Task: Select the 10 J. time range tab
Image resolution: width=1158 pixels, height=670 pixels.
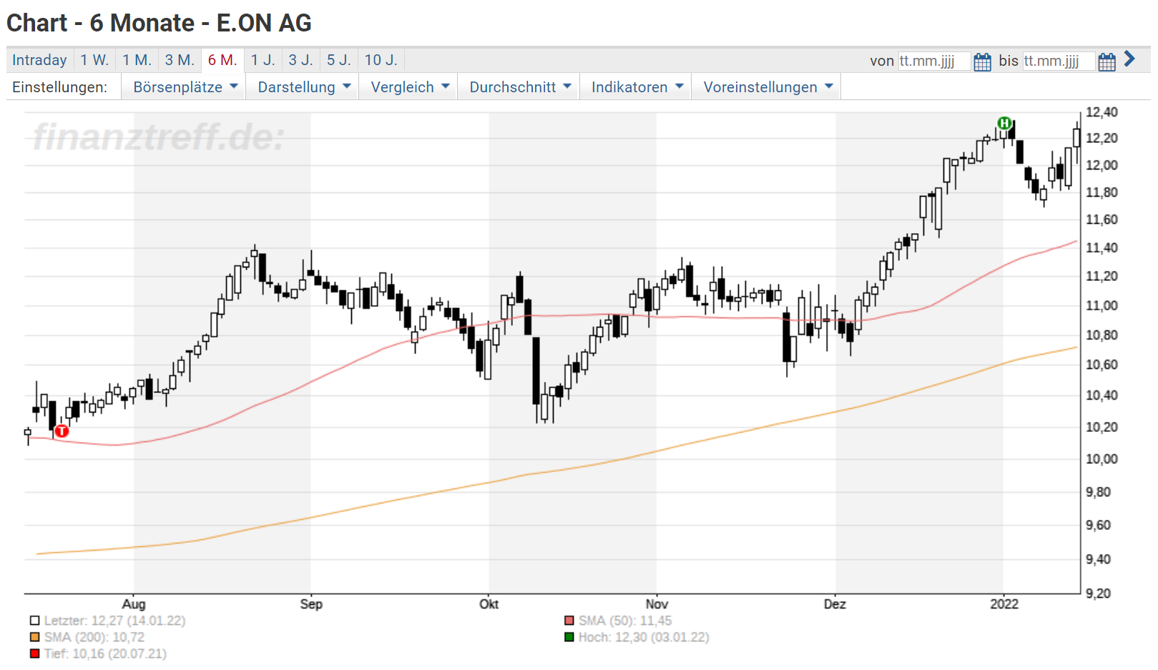Action: [x=381, y=60]
